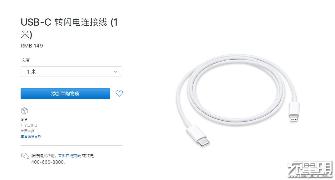Click the Lightning connector in product image
Image resolution: width=335 pixels, height=180 pixels.
click(x=294, y=112)
